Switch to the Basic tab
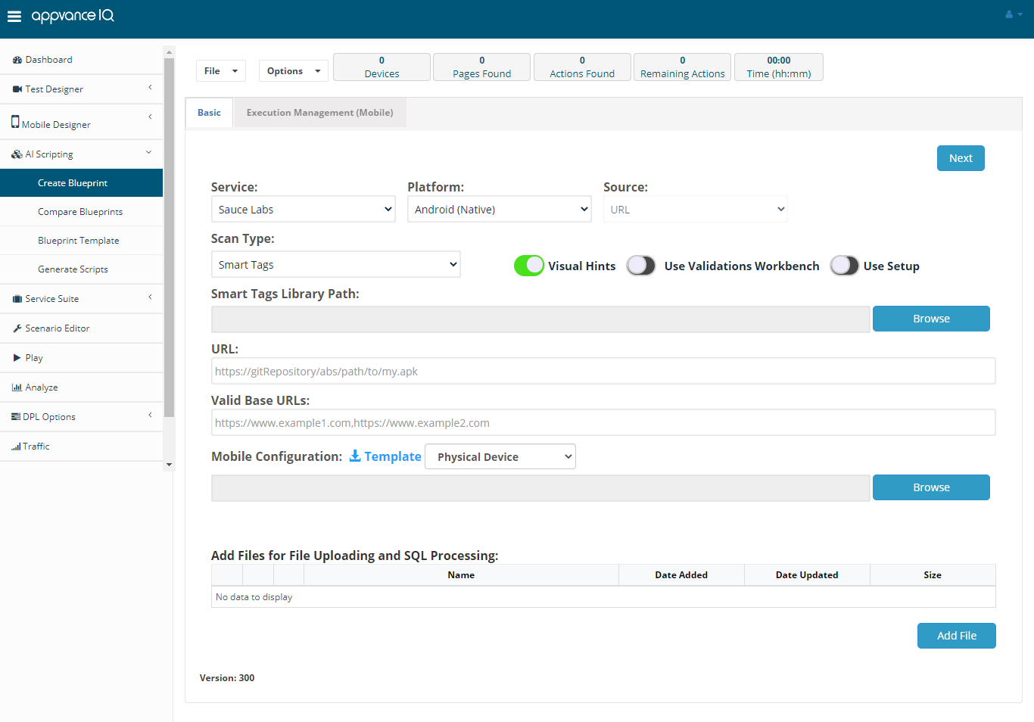 [x=210, y=113]
